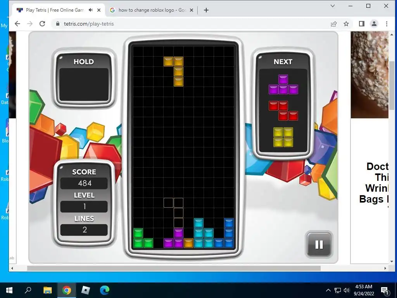Click the red Z-piece in NEXT queue
Viewport: 397px width, 298px height.
pos(283,111)
